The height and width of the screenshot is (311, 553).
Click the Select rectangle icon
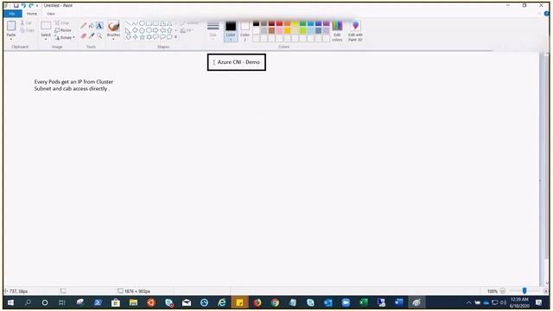[46, 26]
